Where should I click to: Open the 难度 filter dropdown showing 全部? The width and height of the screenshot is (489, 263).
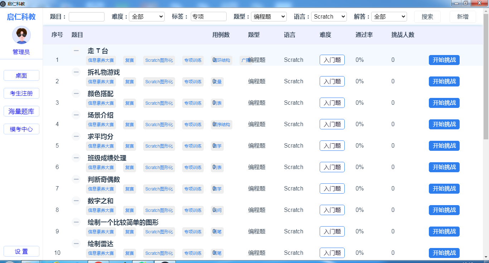pos(147,16)
